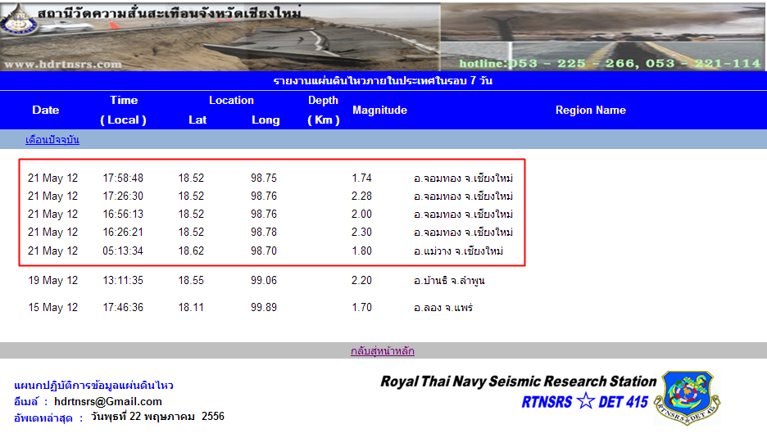Click the Region Name column header

tap(590, 110)
